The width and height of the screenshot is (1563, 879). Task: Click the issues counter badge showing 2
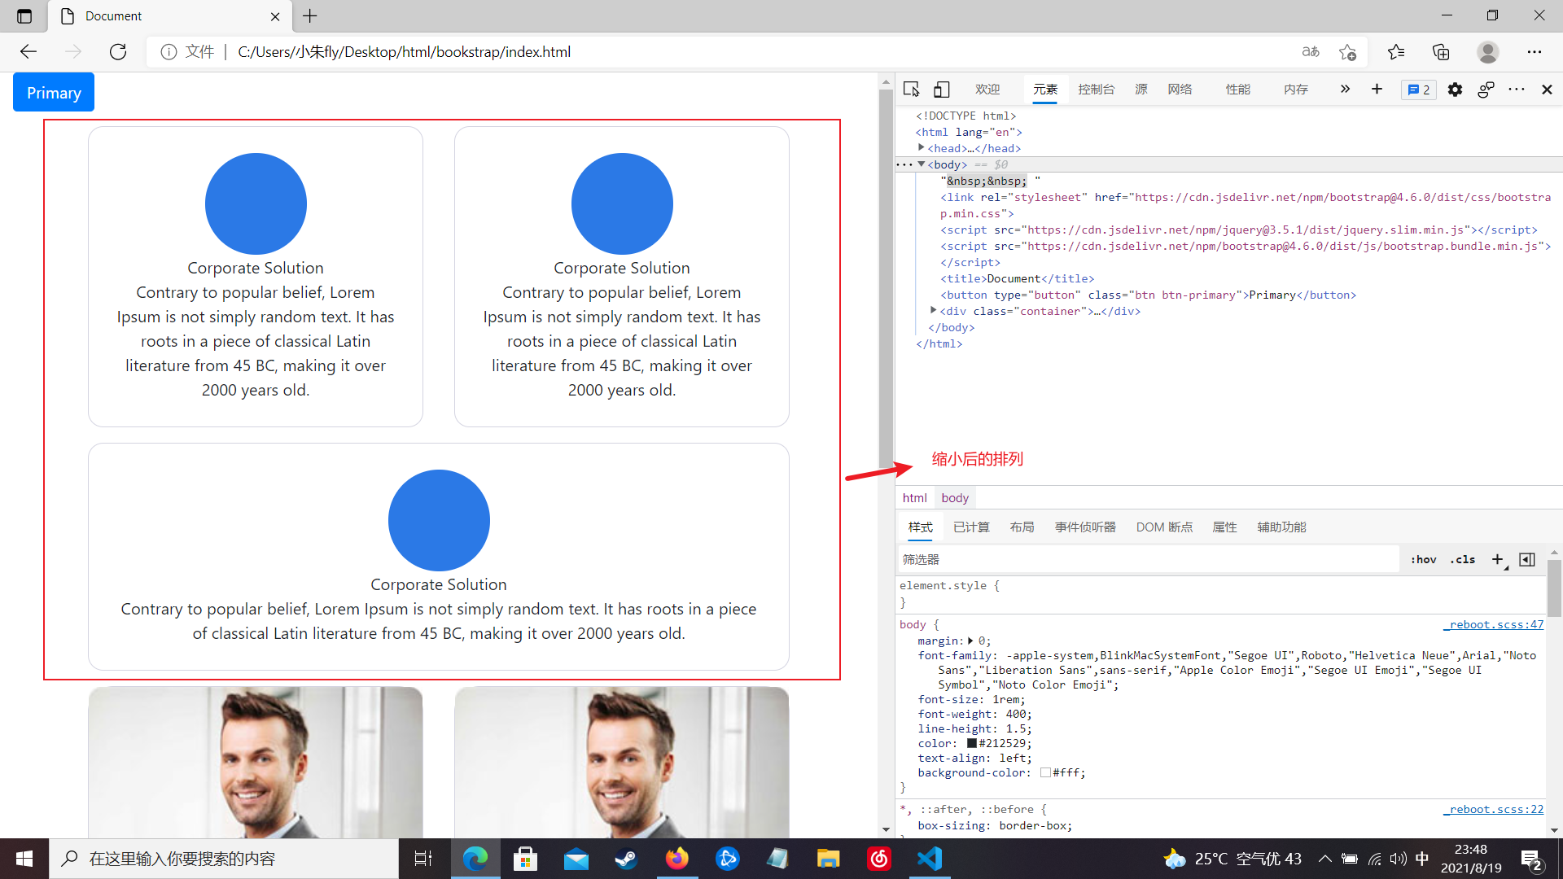[x=1419, y=90]
